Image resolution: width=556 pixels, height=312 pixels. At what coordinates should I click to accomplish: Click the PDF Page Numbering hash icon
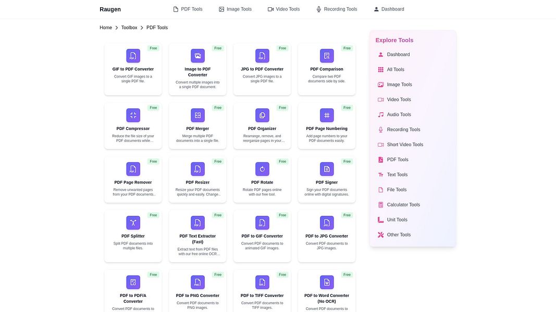pyautogui.click(x=327, y=115)
